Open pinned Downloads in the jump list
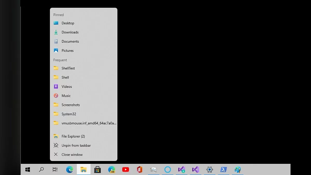Image resolution: width=311 pixels, height=175 pixels. [x=84, y=32]
